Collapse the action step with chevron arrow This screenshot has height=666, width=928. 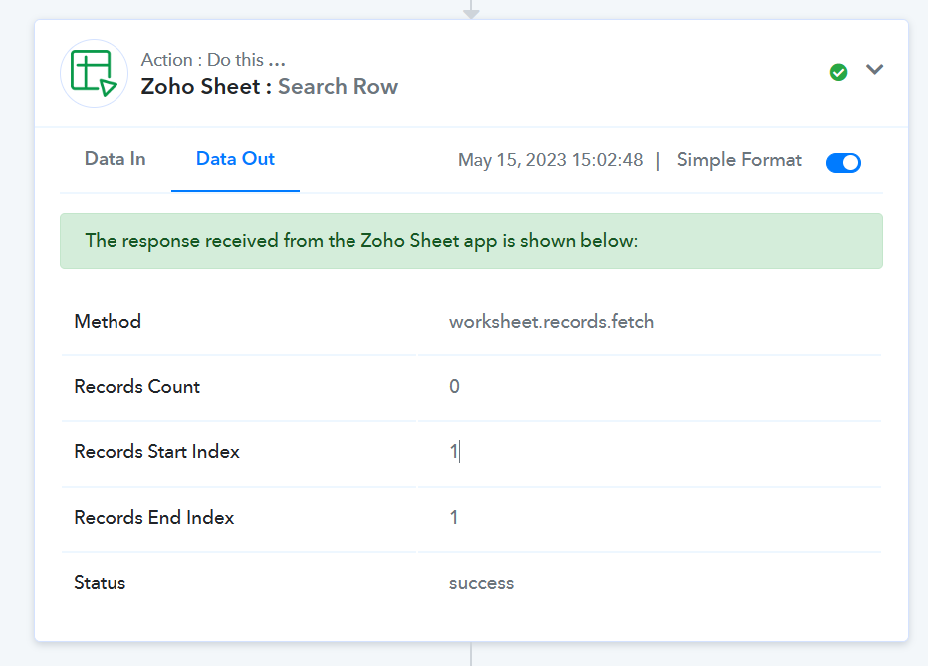pos(874,70)
